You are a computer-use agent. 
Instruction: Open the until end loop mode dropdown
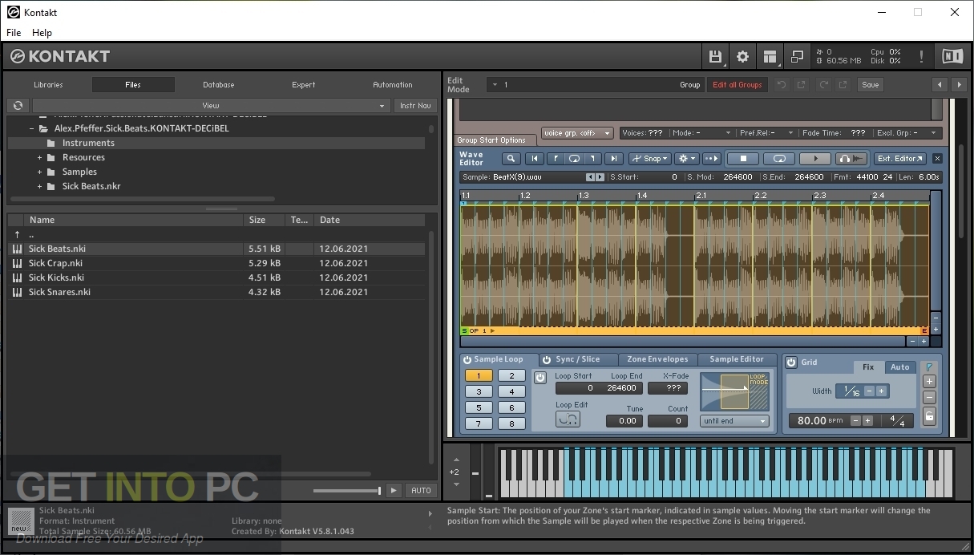pyautogui.click(x=734, y=421)
